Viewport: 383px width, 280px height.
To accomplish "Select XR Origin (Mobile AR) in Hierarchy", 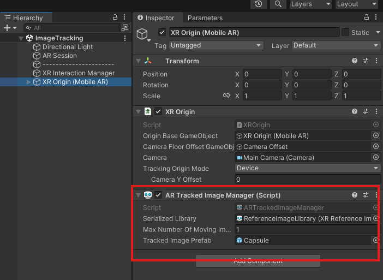I will point(75,82).
